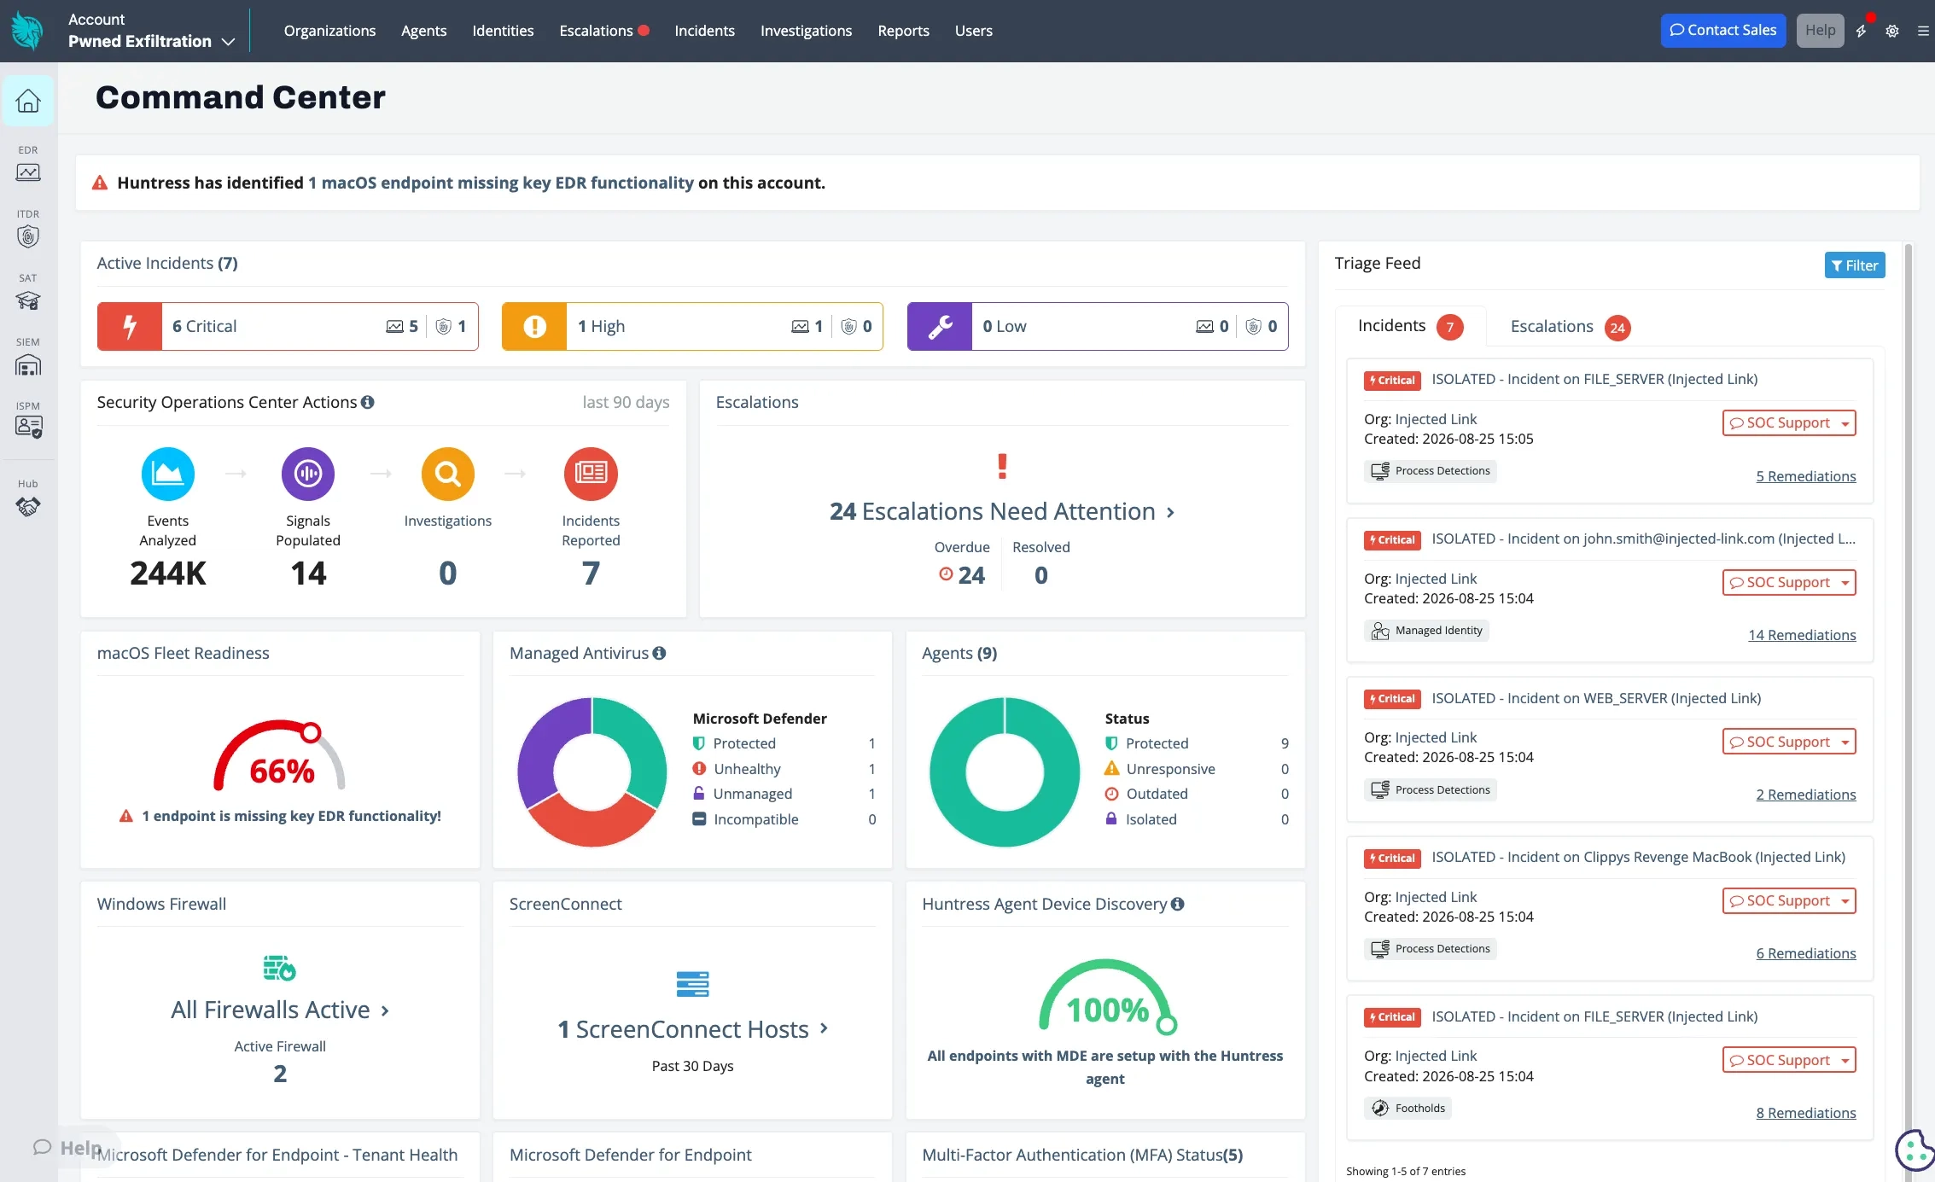
Task: Click the Filter button in Triage Feed
Action: coord(1854,265)
